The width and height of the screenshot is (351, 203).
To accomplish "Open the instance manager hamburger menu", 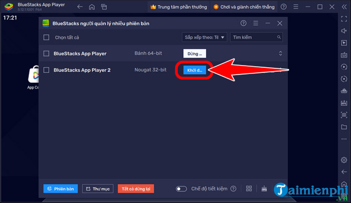I will tap(256, 23).
